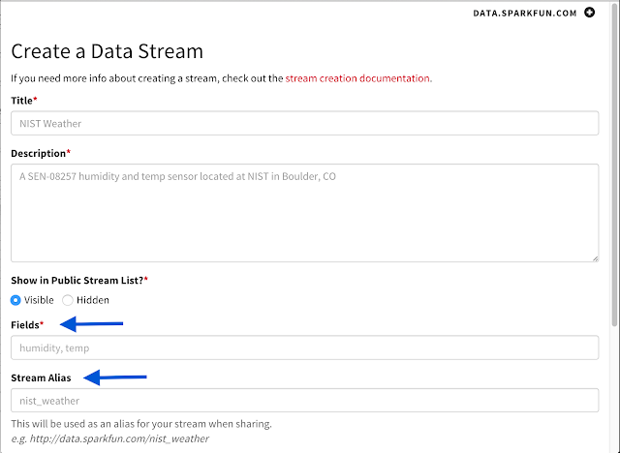Click the Description box resize handle
Image resolution: width=620 pixels, height=453 pixels.
(x=595, y=258)
